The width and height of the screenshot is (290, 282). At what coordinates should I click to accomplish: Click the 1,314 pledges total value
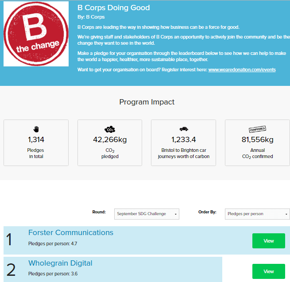tap(36, 139)
